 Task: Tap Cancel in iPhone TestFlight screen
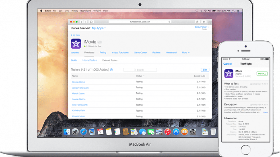(227, 64)
